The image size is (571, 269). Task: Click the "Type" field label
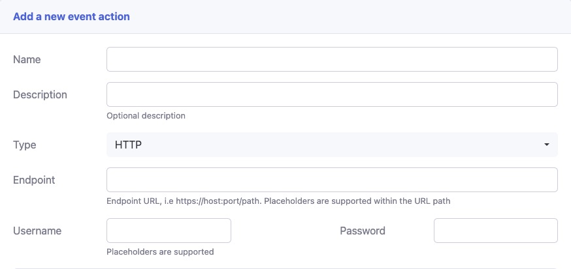click(25, 145)
